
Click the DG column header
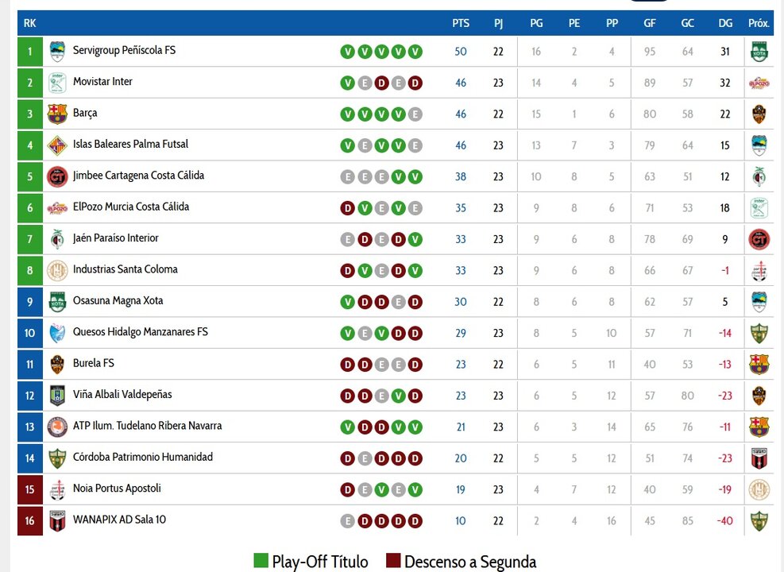(x=725, y=23)
